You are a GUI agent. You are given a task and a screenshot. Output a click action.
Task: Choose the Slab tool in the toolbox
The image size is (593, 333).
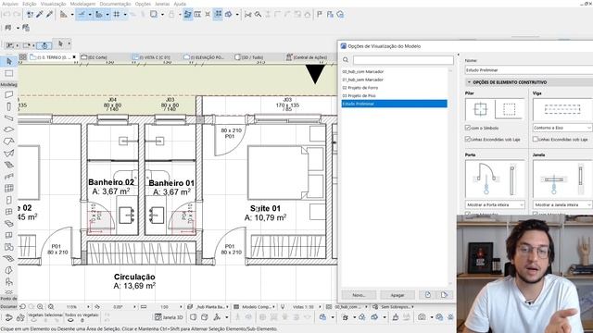pyautogui.click(x=8, y=129)
